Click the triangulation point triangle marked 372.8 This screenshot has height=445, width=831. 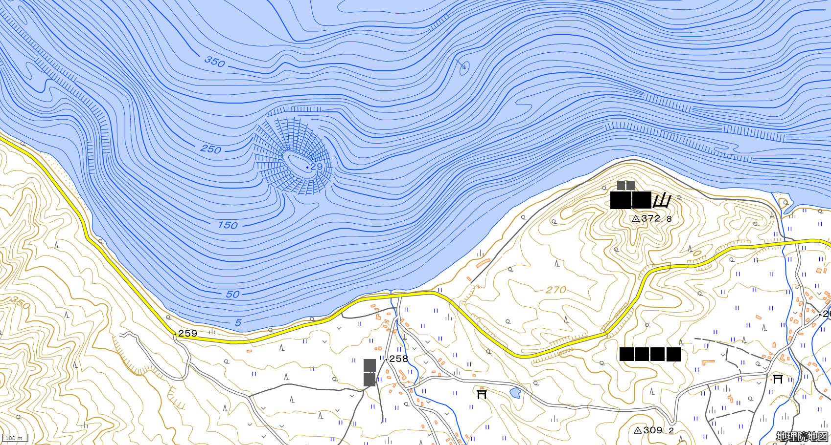[x=636, y=219]
